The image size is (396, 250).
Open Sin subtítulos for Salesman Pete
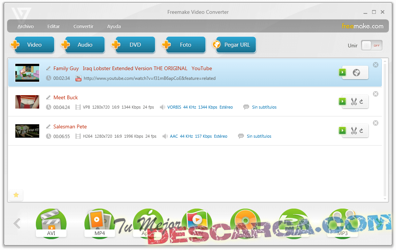(259, 136)
